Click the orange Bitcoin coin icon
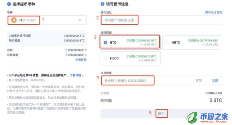 tap(14, 20)
